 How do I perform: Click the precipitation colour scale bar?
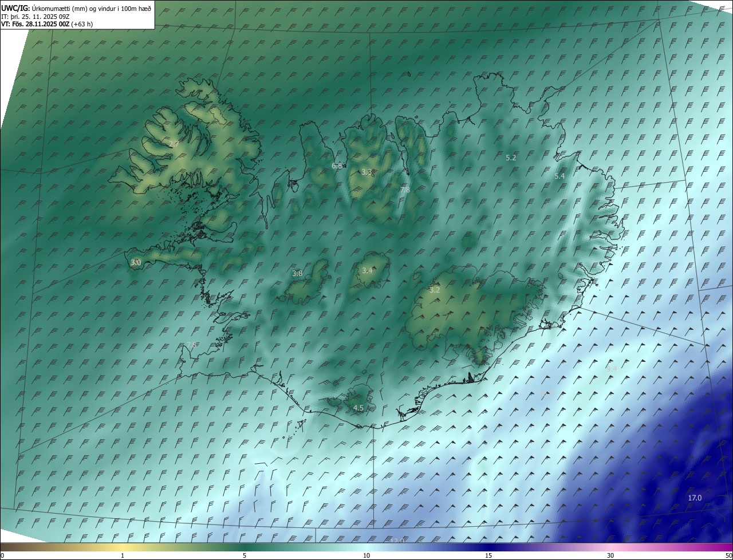pos(366,547)
